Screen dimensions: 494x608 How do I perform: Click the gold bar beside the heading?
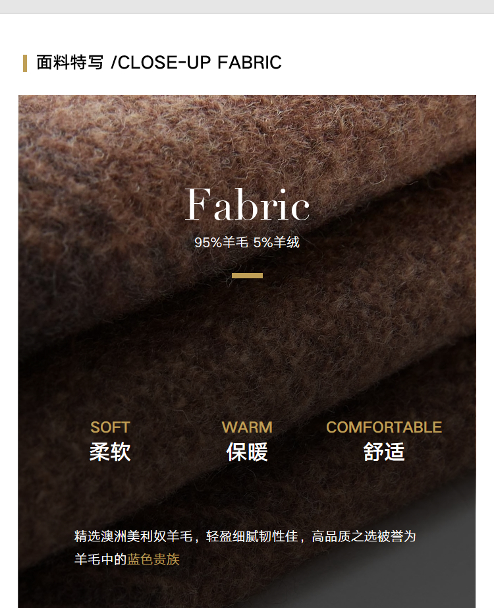click(25, 63)
